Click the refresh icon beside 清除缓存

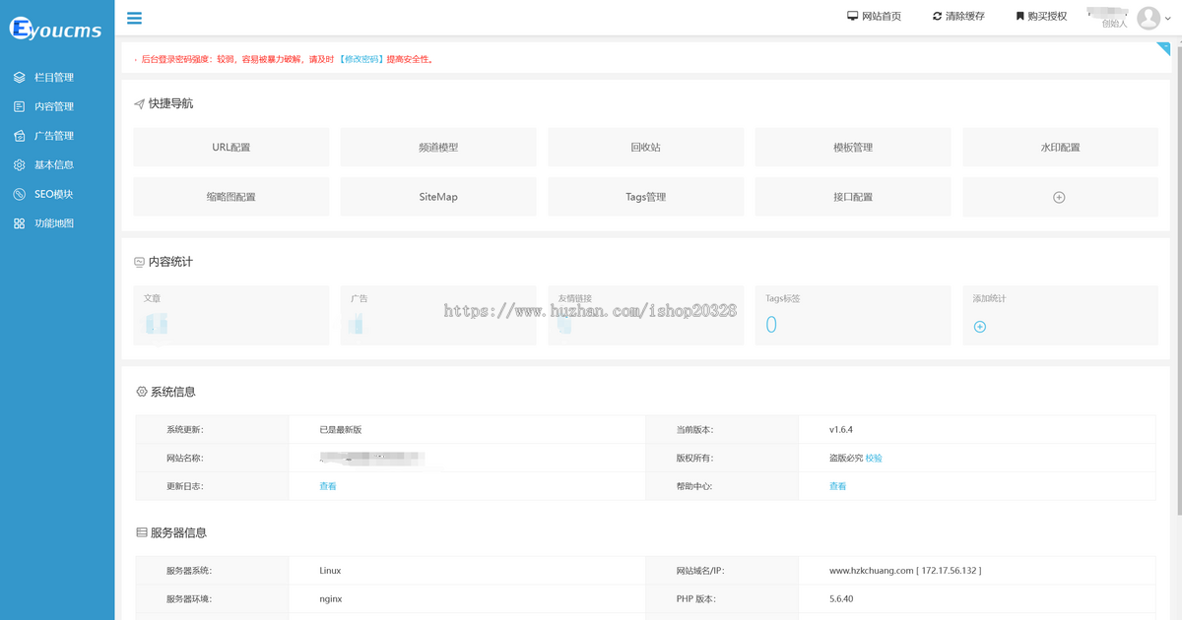pyautogui.click(x=937, y=16)
